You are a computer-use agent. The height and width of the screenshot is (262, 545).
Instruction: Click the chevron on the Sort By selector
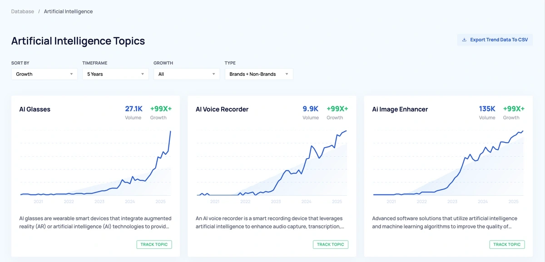pyautogui.click(x=72, y=74)
